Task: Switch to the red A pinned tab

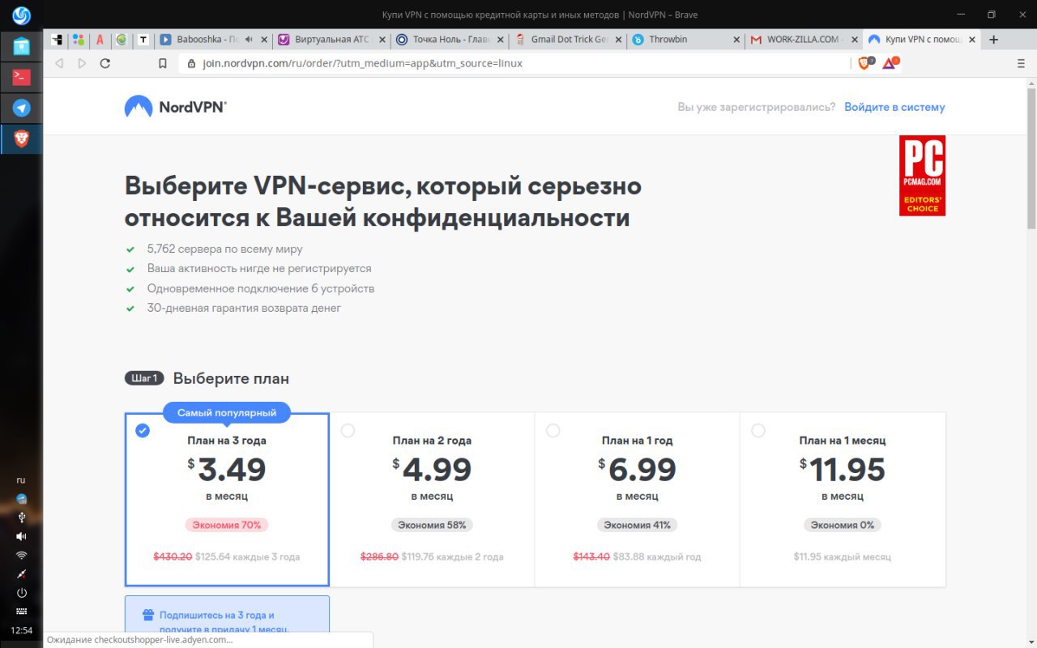Action: point(100,39)
